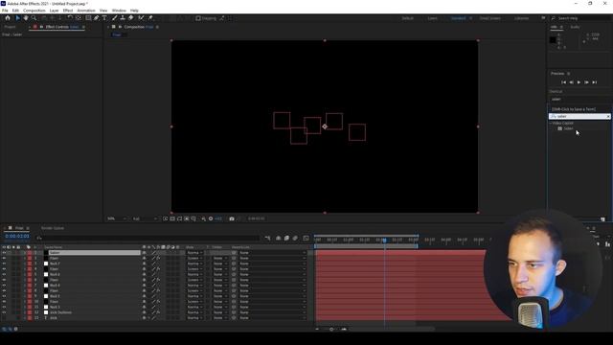
Task: Click the Saber effect preset icon
Action: click(x=559, y=128)
